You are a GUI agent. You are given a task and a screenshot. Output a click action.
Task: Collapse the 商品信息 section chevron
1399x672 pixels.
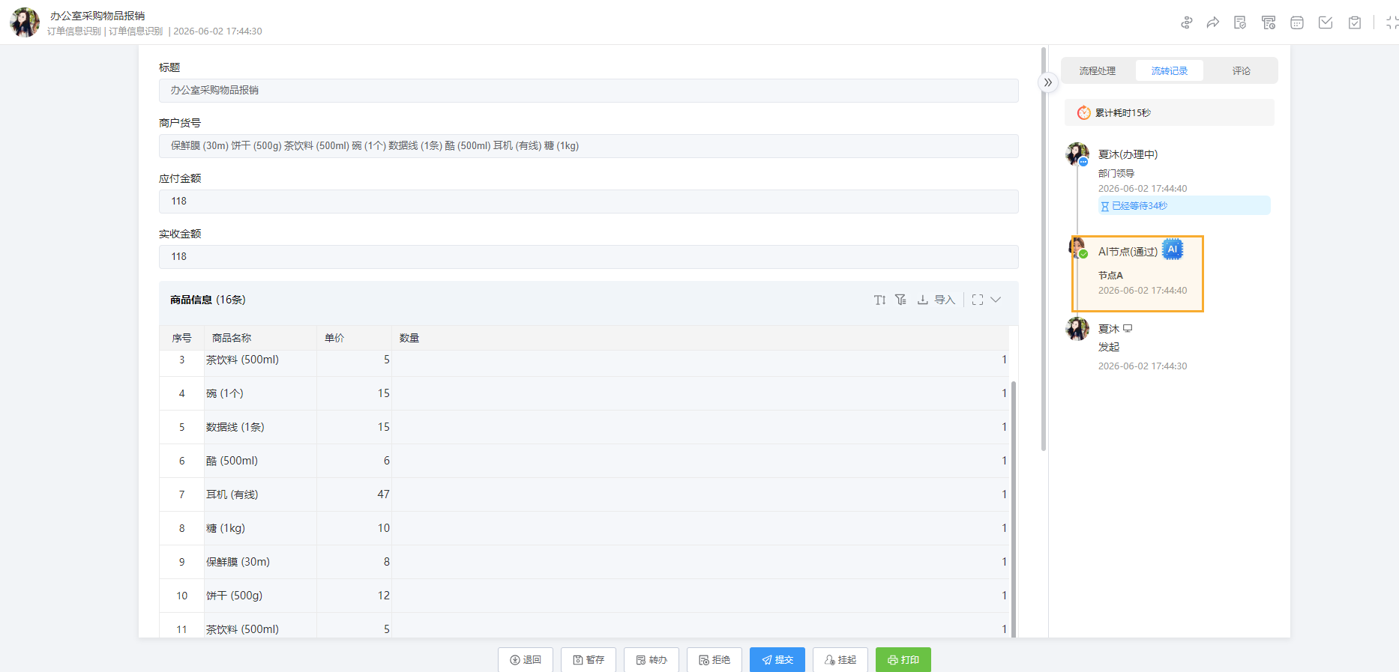coord(996,300)
